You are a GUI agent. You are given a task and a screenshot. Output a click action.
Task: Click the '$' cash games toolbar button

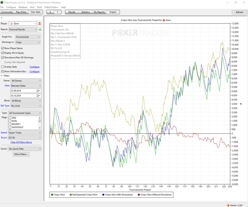click(x=50, y=12)
